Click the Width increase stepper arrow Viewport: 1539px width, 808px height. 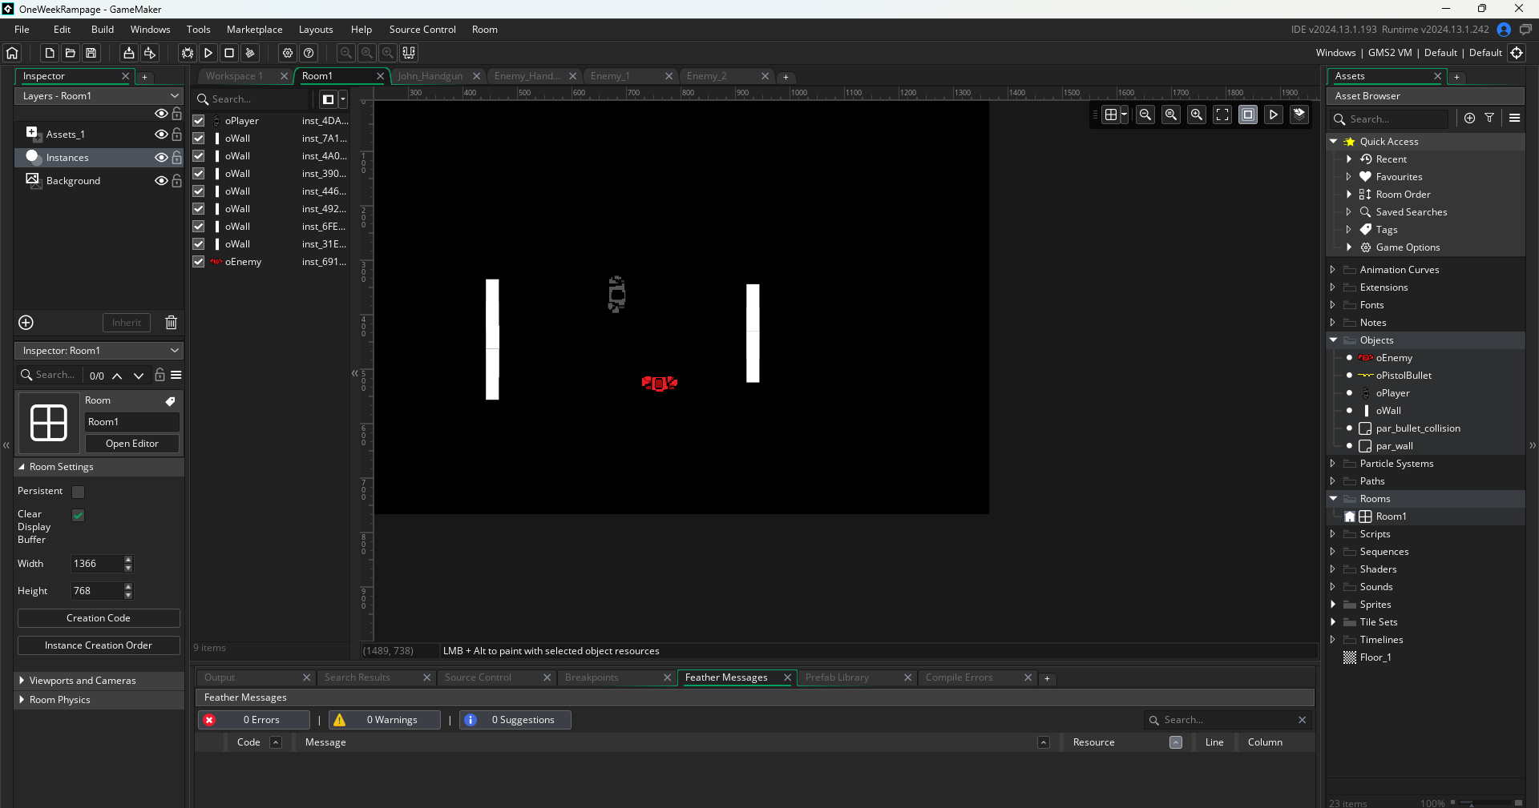(x=128, y=560)
